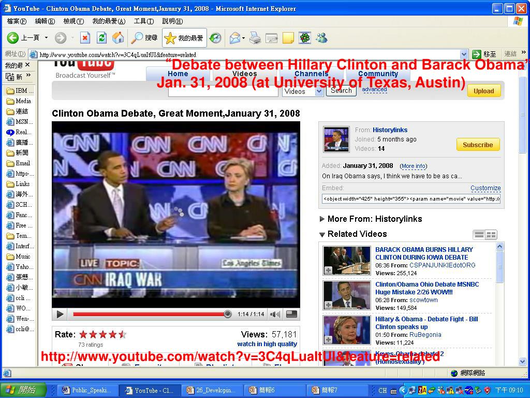
Task: Switch to 26_Developin... taskbar window
Action: 212,390
